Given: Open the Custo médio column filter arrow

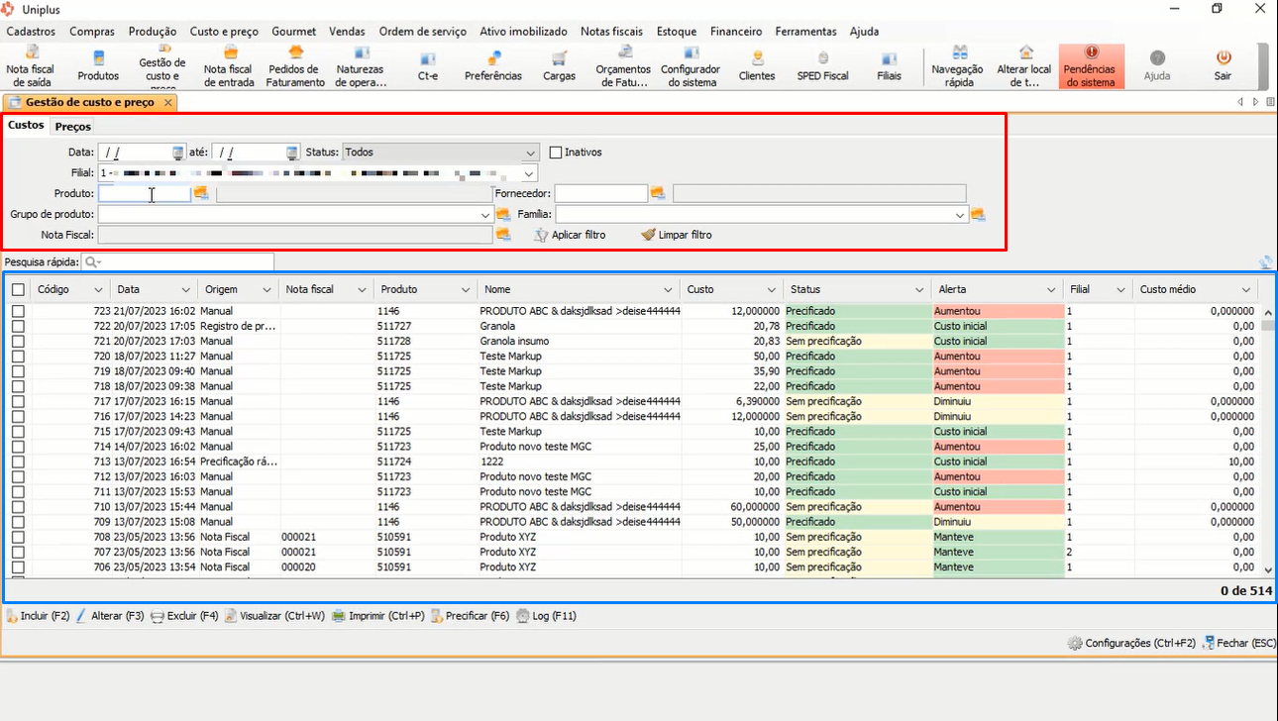Looking at the screenshot, I should pyautogui.click(x=1246, y=290).
